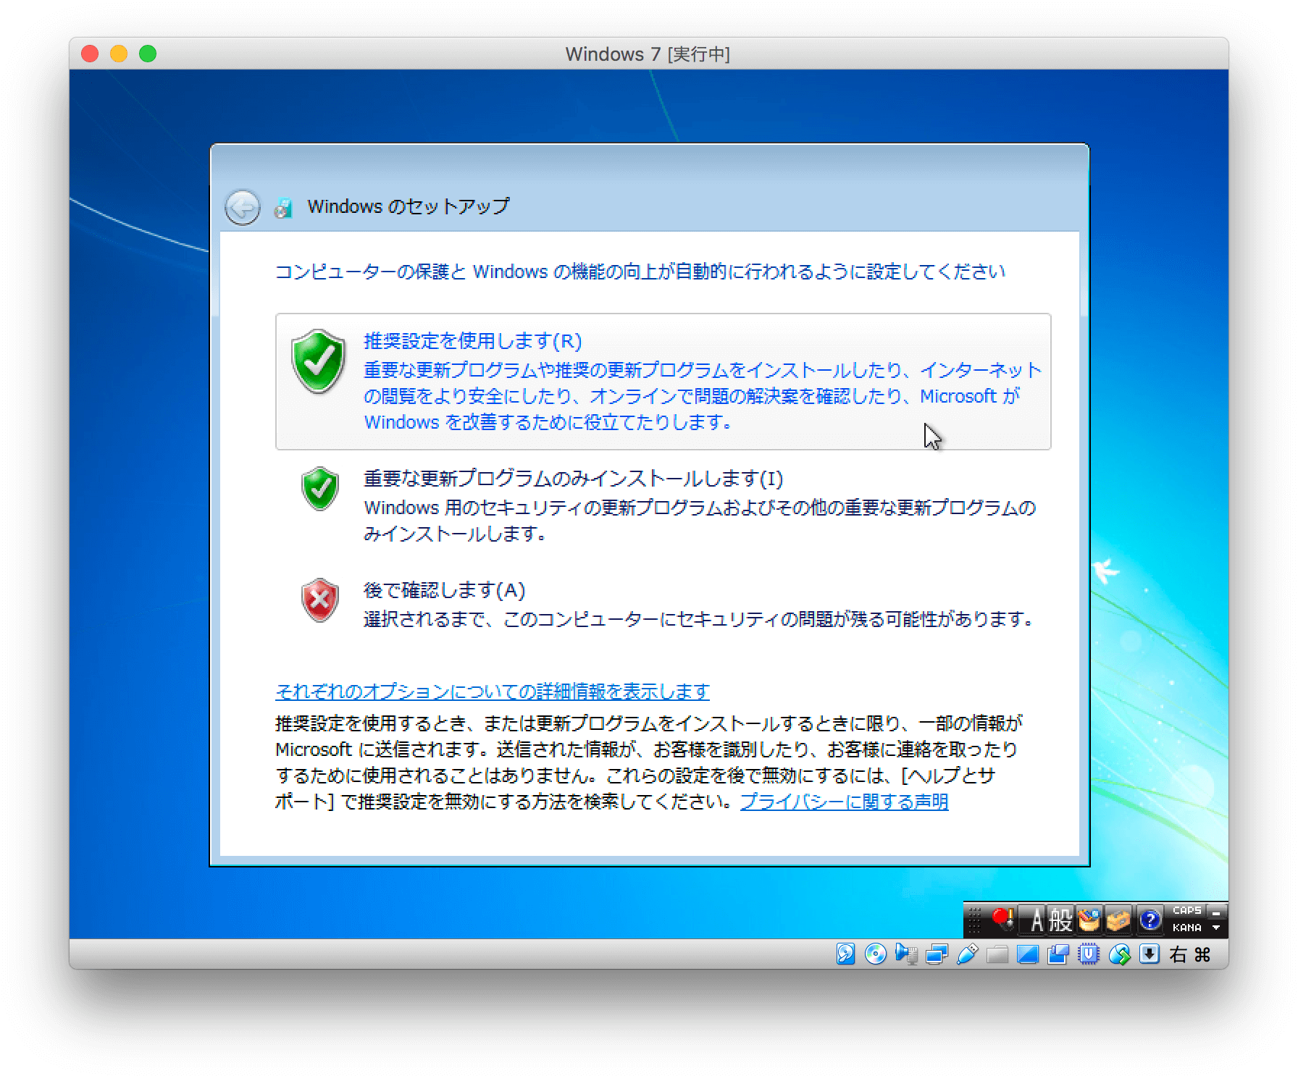
Task: Click the audio device icon in status bar
Action: 907,954
